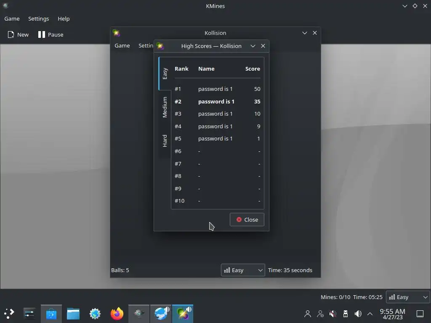Select the Hard tab in High Scores
The image size is (431, 323).
pyautogui.click(x=165, y=141)
